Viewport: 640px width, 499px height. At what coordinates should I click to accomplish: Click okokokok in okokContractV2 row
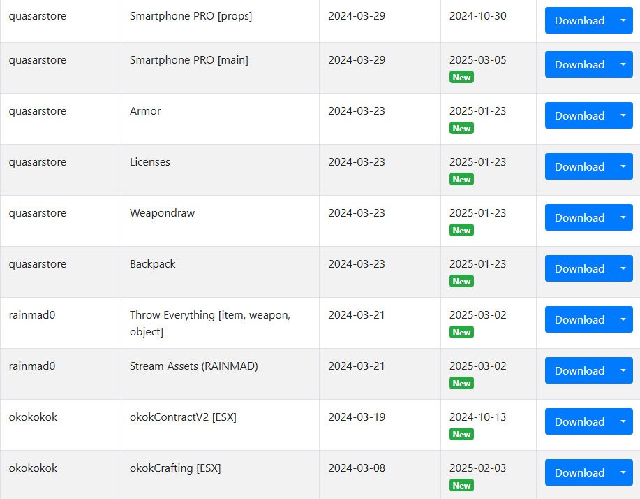(33, 417)
